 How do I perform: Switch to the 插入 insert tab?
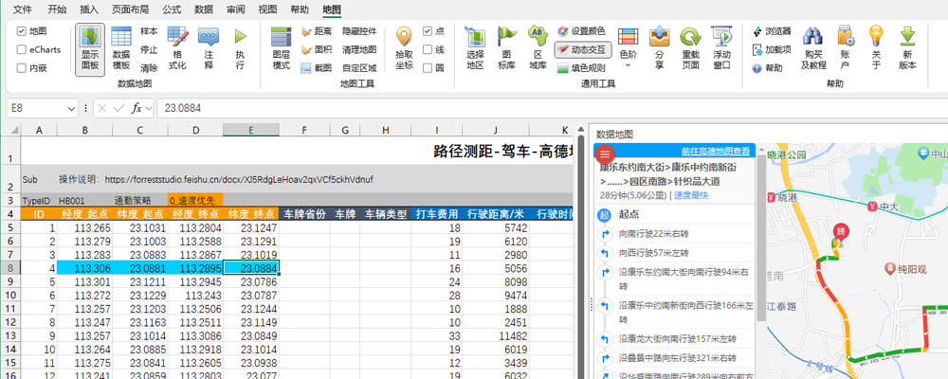click(x=89, y=9)
